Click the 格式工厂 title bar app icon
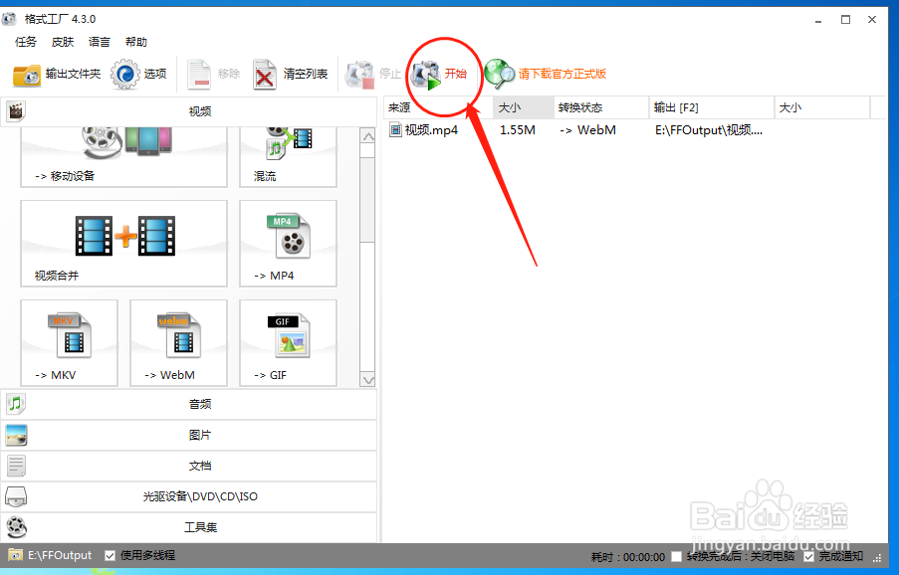 point(9,19)
